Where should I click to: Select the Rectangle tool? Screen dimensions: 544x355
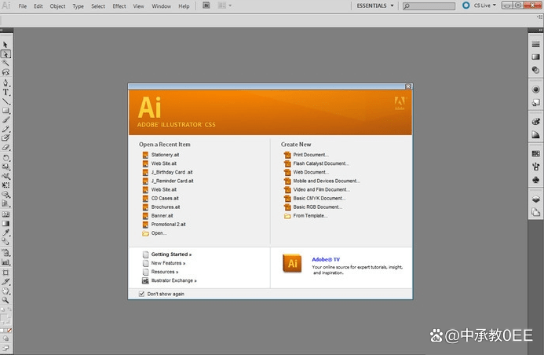point(5,111)
